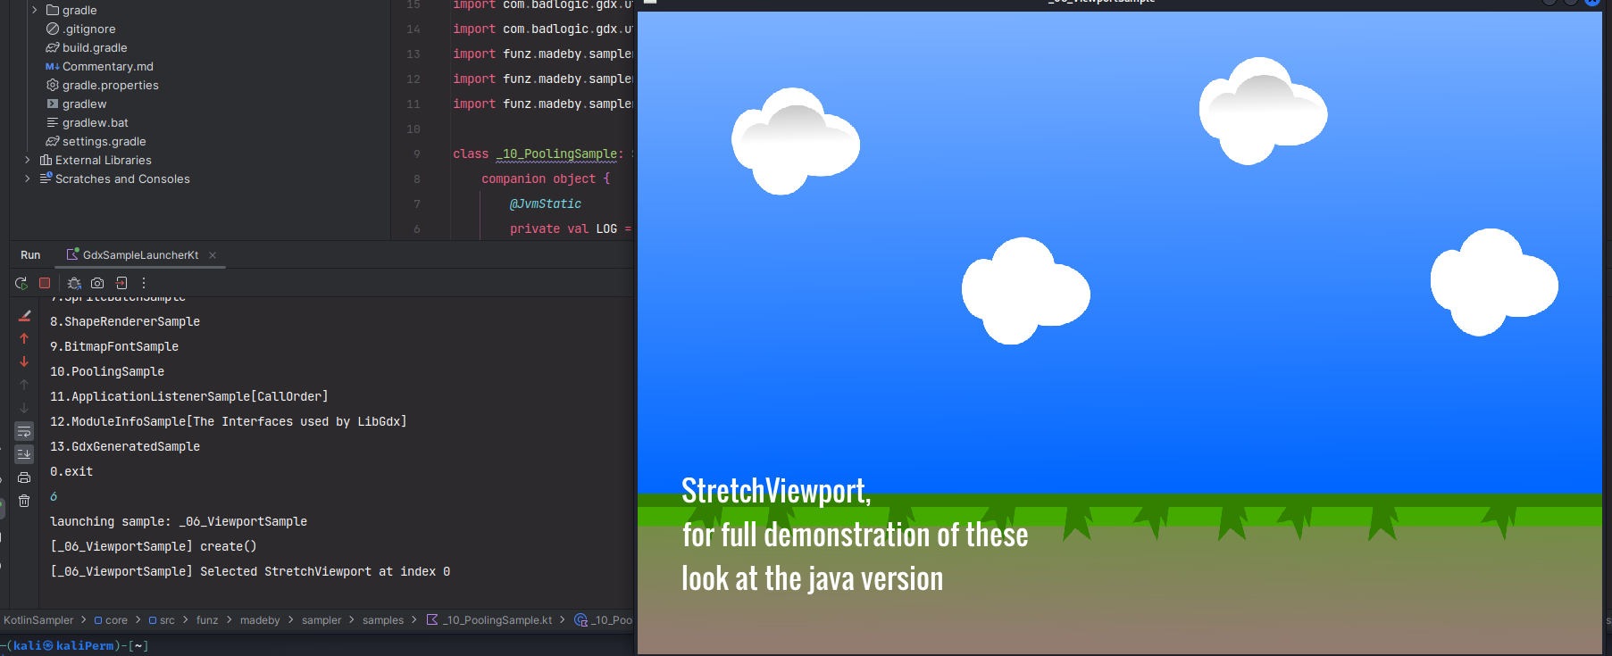Open the Run toolbar more options menu
This screenshot has height=656, width=1612.
tap(143, 283)
